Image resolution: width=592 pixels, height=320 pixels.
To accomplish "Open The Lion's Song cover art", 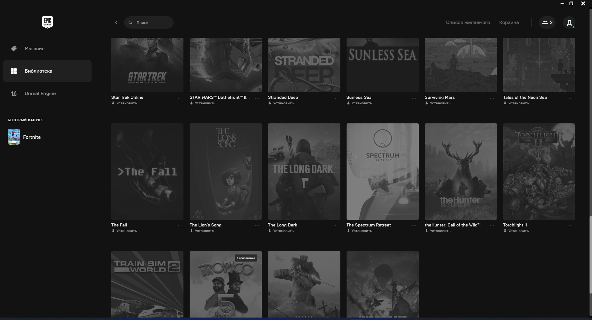I will click(226, 171).
